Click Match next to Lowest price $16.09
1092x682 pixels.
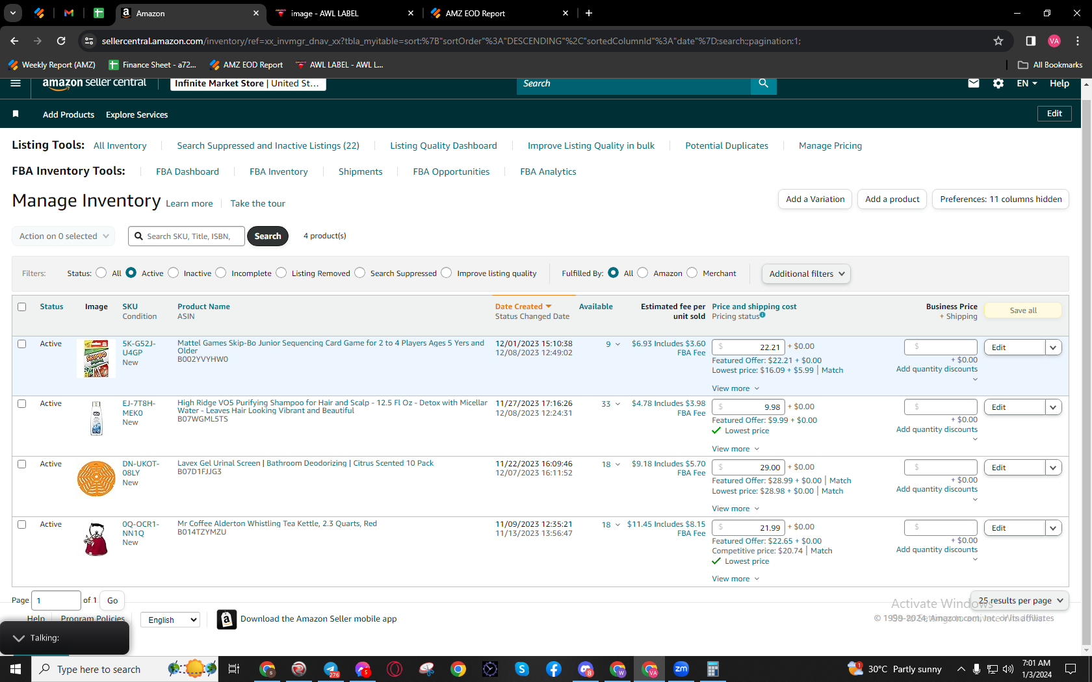pyautogui.click(x=832, y=370)
